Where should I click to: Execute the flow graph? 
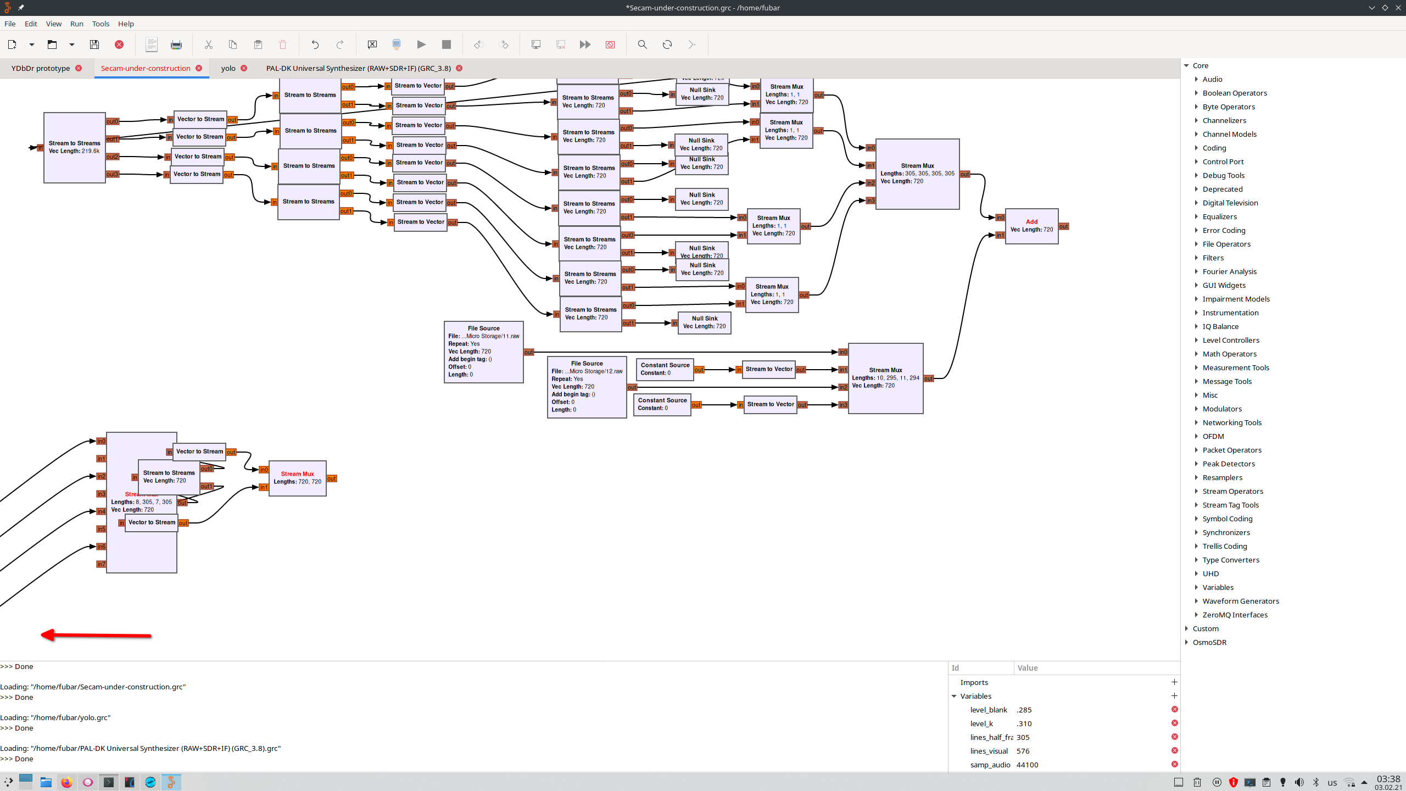421,44
